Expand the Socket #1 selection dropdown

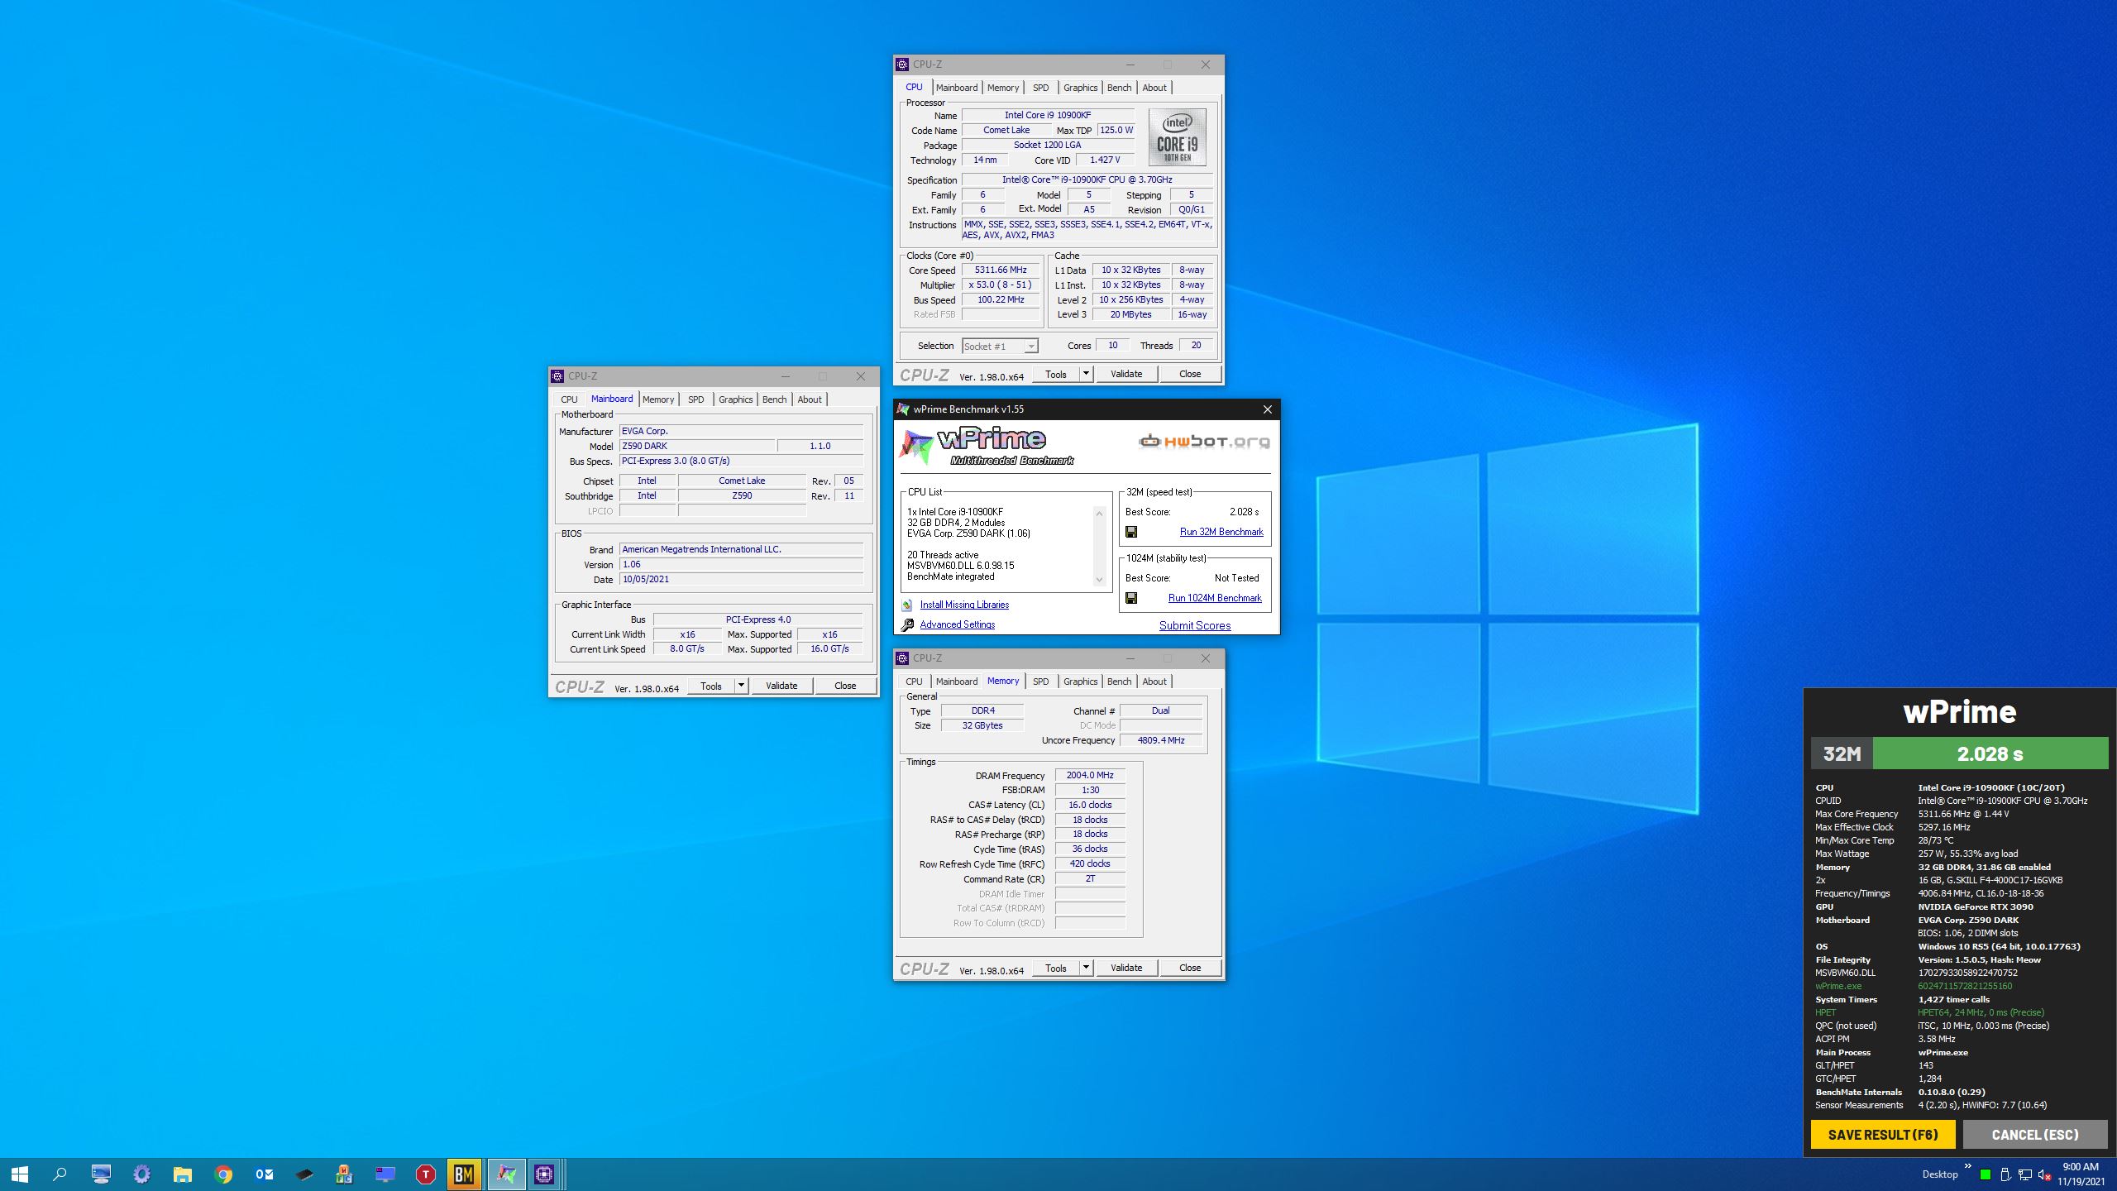[x=1031, y=347]
